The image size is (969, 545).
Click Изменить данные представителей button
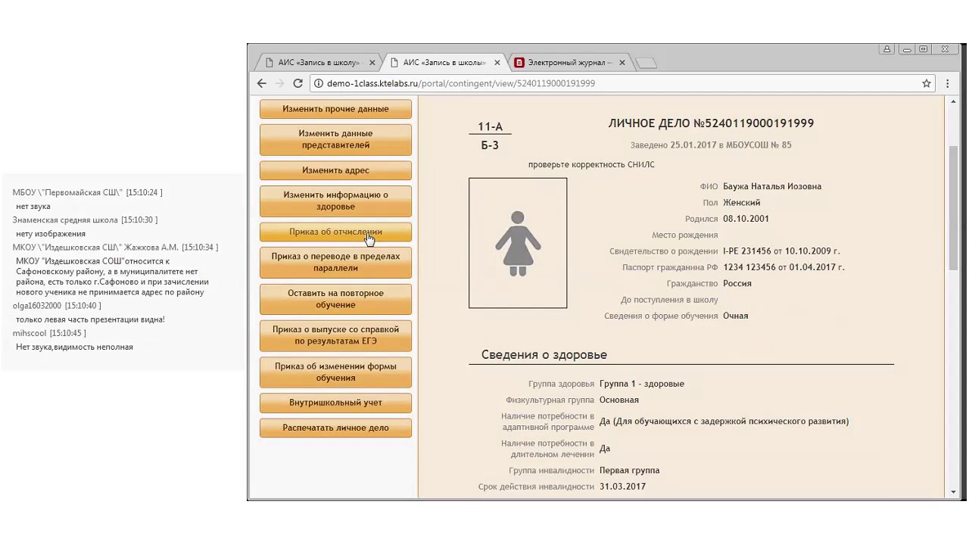335,139
